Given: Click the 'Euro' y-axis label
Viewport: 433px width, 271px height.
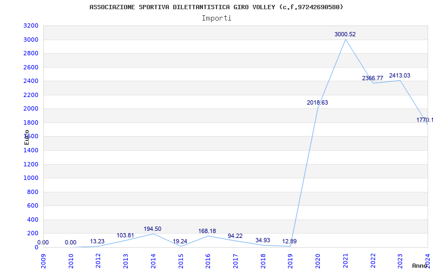Looking at the screenshot, I should click(x=27, y=138).
